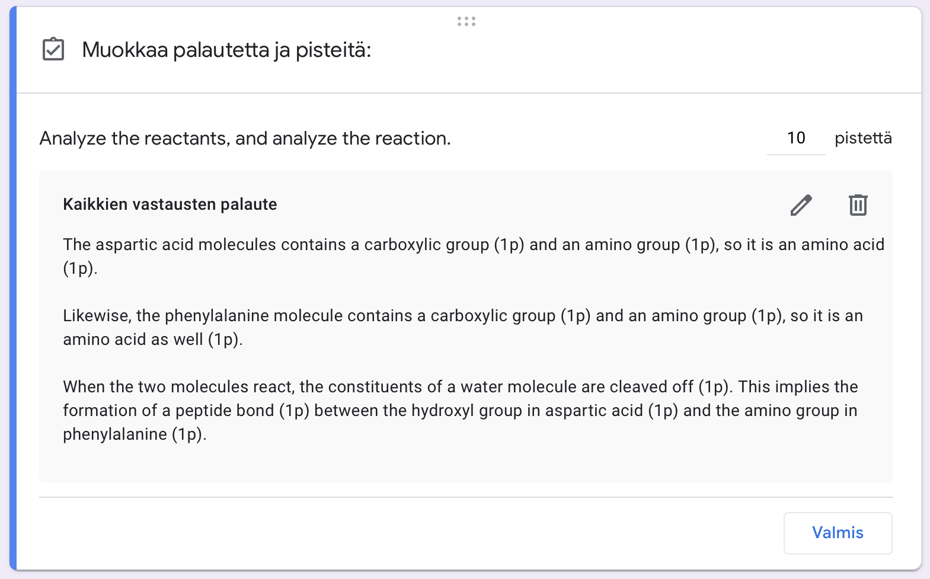Click the "Muokkaa palautetta ja pisteitä:" heading
930x579 pixels.
[x=226, y=50]
